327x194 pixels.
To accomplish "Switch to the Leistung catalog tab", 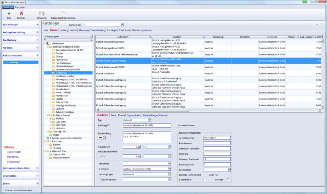I will point(64,30).
